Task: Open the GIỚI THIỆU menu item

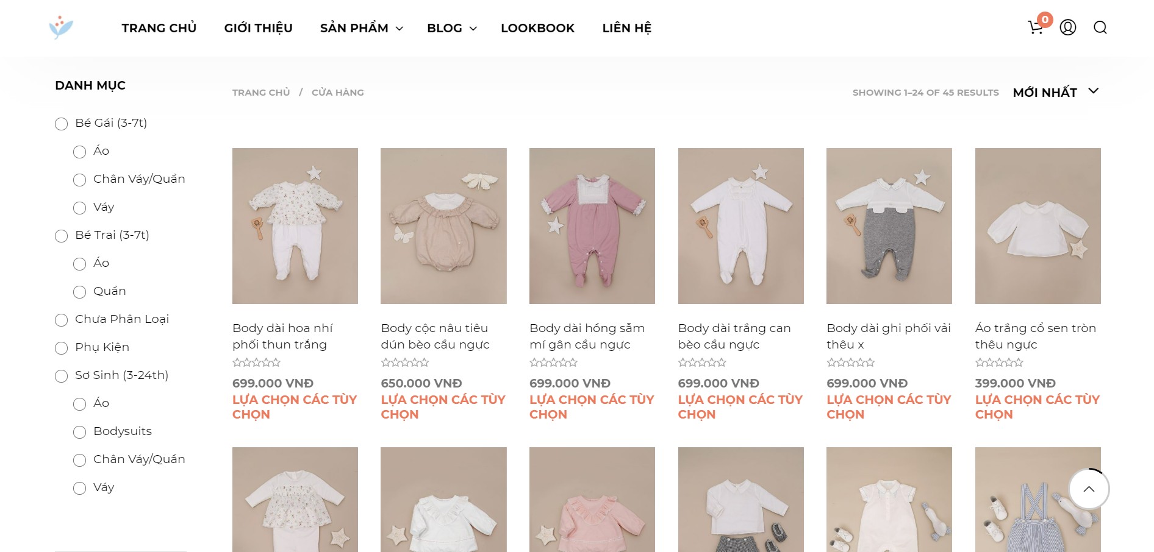Action: [258, 28]
